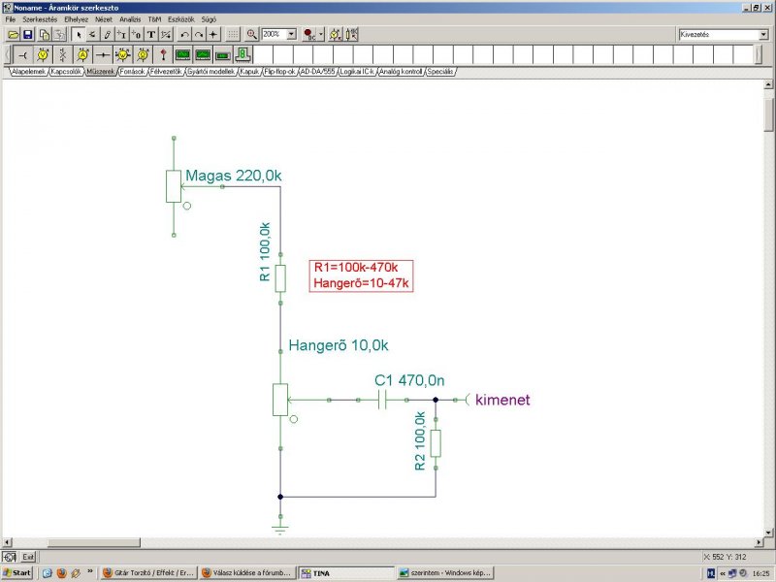Open the Kivezetés dropdown list

[763, 34]
